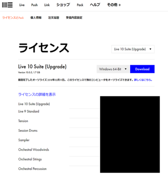
Task: Click the blue Download button
Action: tap(142, 69)
